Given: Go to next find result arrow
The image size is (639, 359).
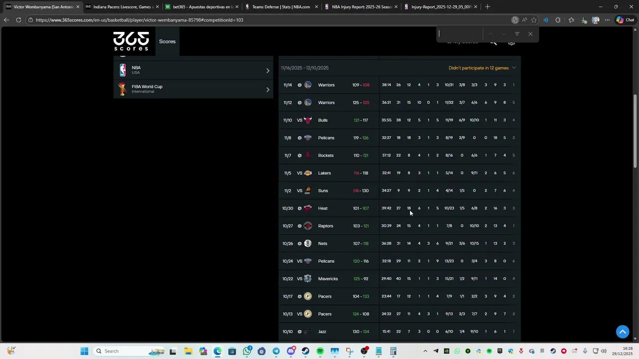Looking at the screenshot, I should (504, 34).
